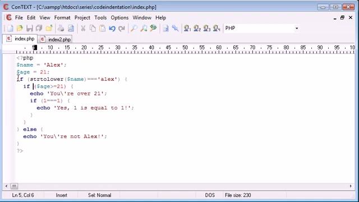Open the Options menu
Screen dimensions: 359x202
[x=119, y=17]
